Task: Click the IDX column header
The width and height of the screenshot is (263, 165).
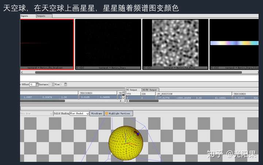Action: [148, 94]
